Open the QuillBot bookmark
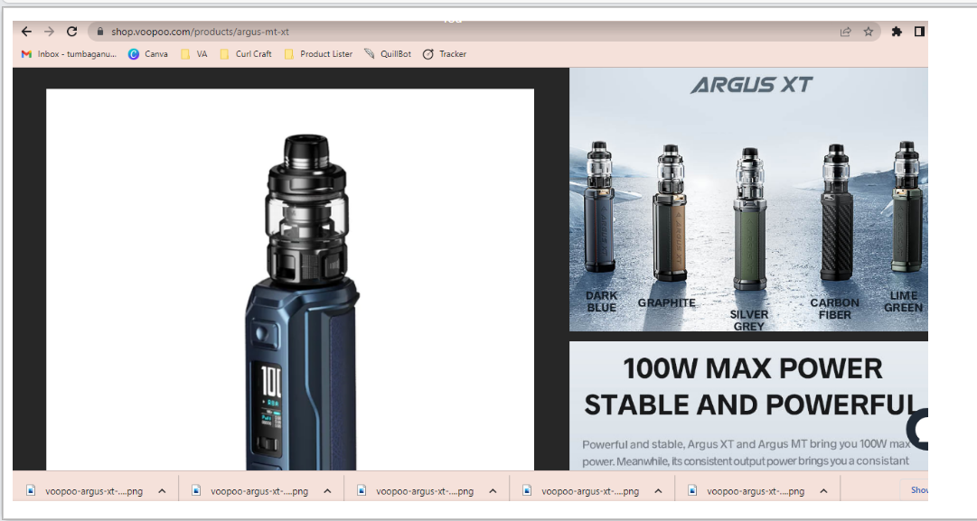This screenshot has width=977, height=521. (388, 54)
